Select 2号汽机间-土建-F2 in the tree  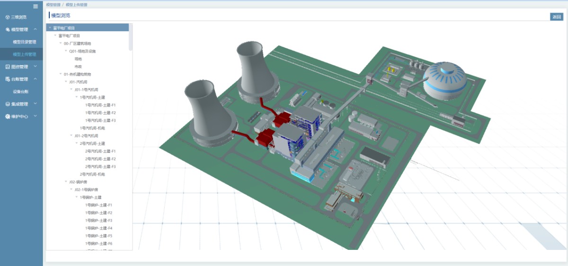(101, 159)
